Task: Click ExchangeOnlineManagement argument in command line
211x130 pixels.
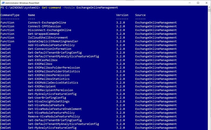Action: 97,8
